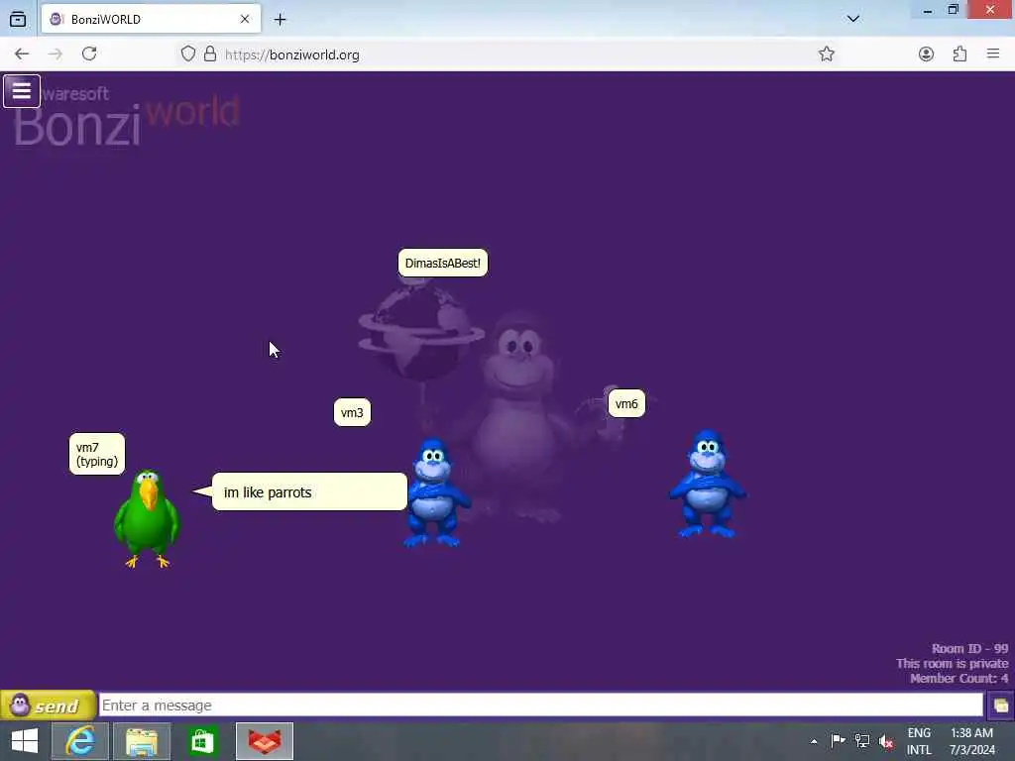Bookmark this page with the star

pyautogui.click(x=826, y=54)
